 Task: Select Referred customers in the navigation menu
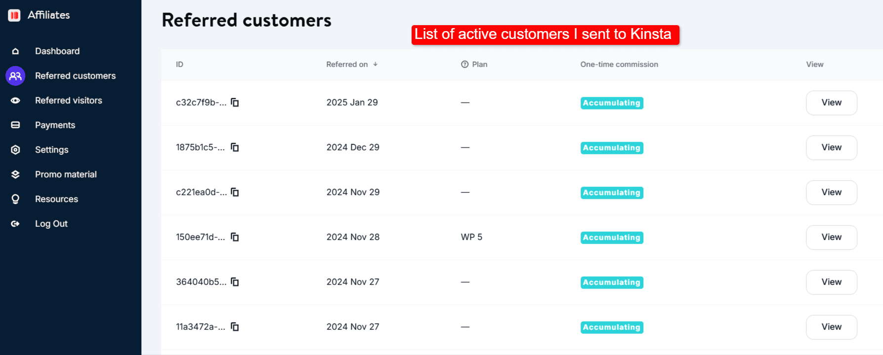(75, 75)
